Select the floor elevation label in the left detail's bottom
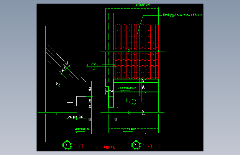The image size is (240, 155). [82, 129]
